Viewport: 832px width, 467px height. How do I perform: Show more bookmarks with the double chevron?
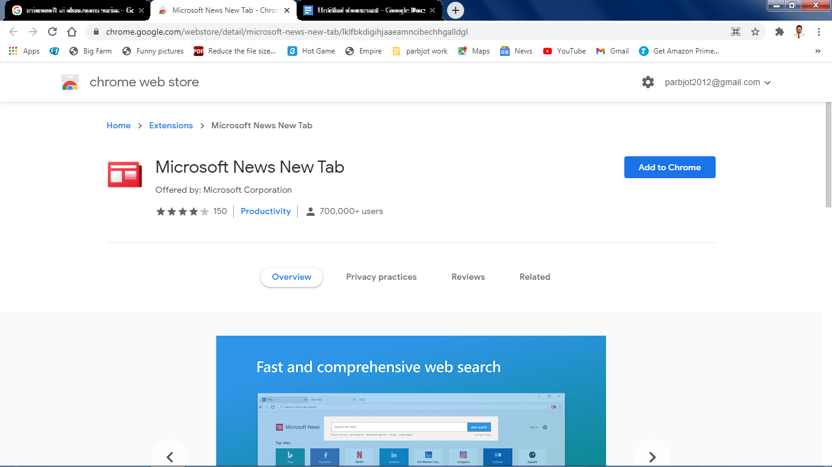click(x=818, y=51)
